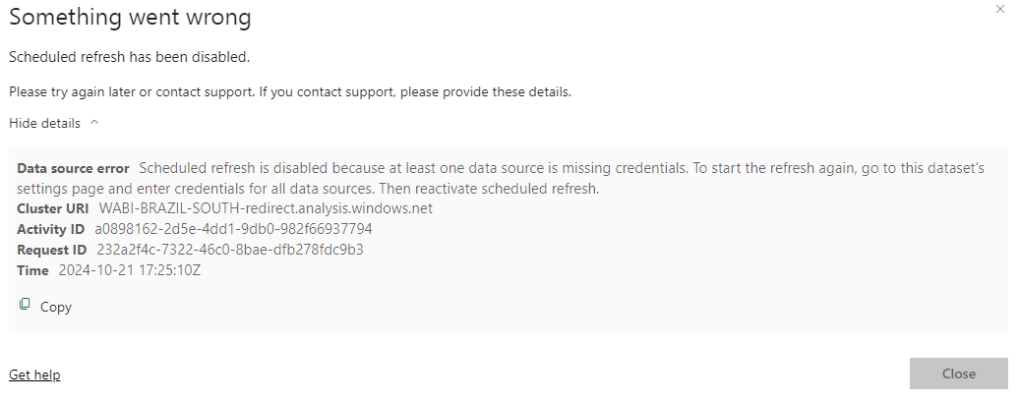This screenshot has width=1019, height=402.
Task: Click the Request ID field label
Action: 51,250
